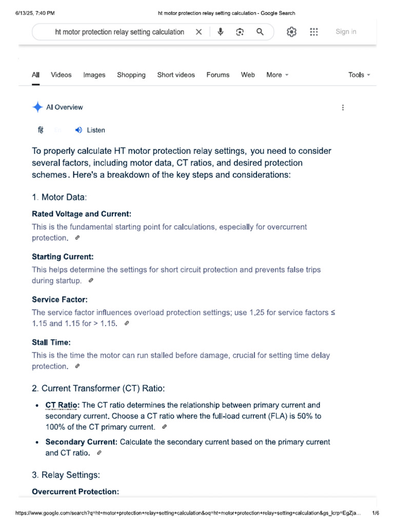The height and width of the screenshot is (525, 394).
Task: Clear the search box with the X icon
Action: pyautogui.click(x=199, y=32)
